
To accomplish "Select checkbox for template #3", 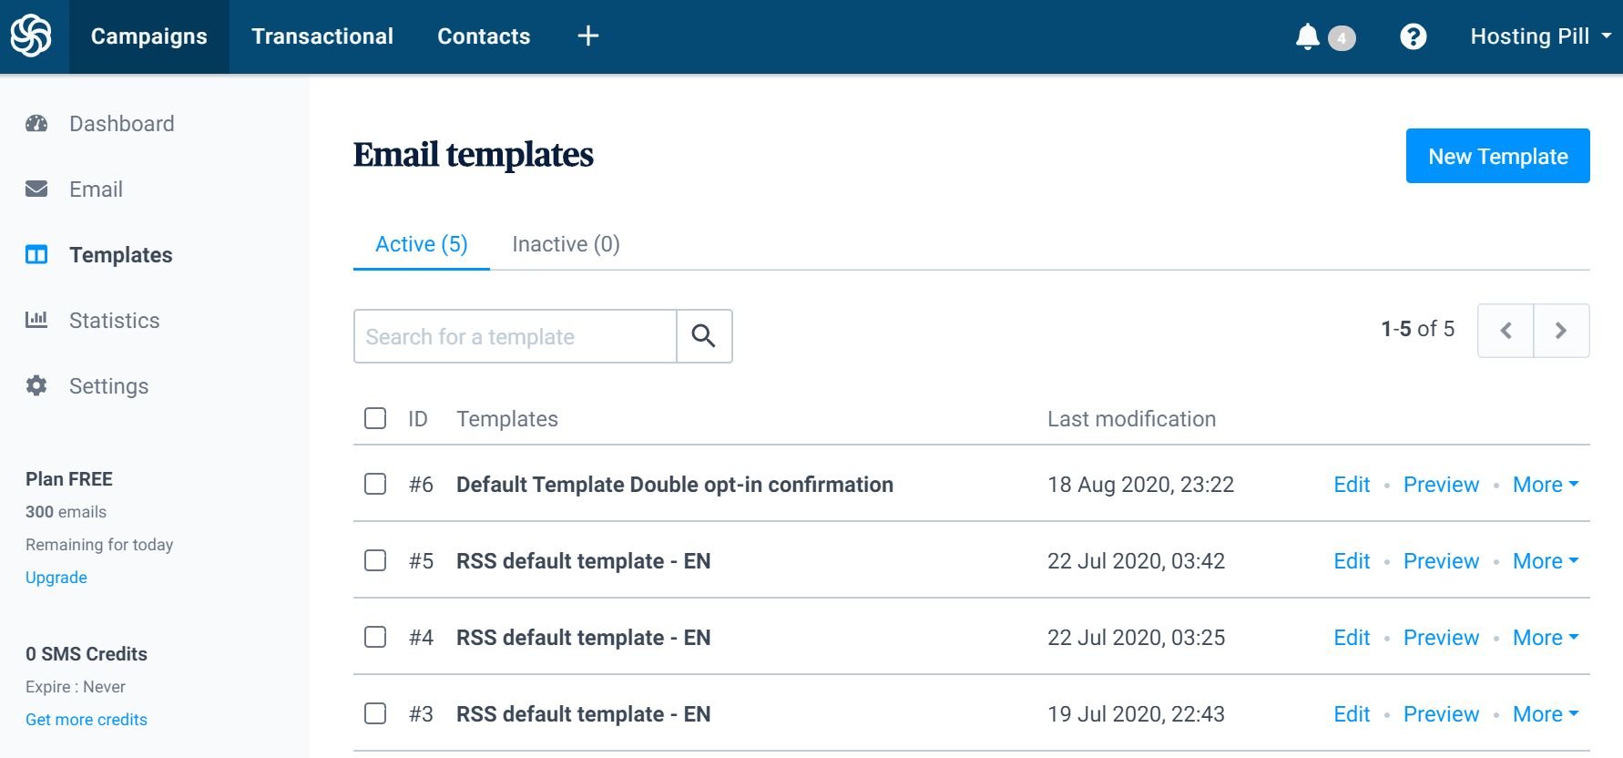I will click(x=375, y=713).
